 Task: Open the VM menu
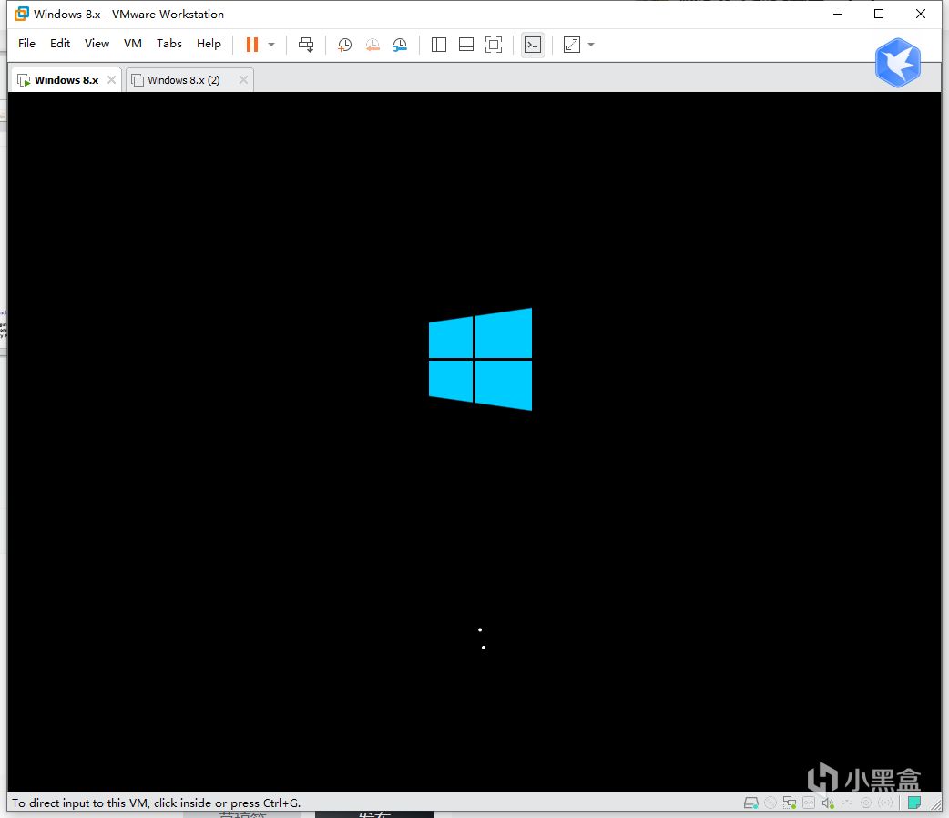(x=133, y=44)
